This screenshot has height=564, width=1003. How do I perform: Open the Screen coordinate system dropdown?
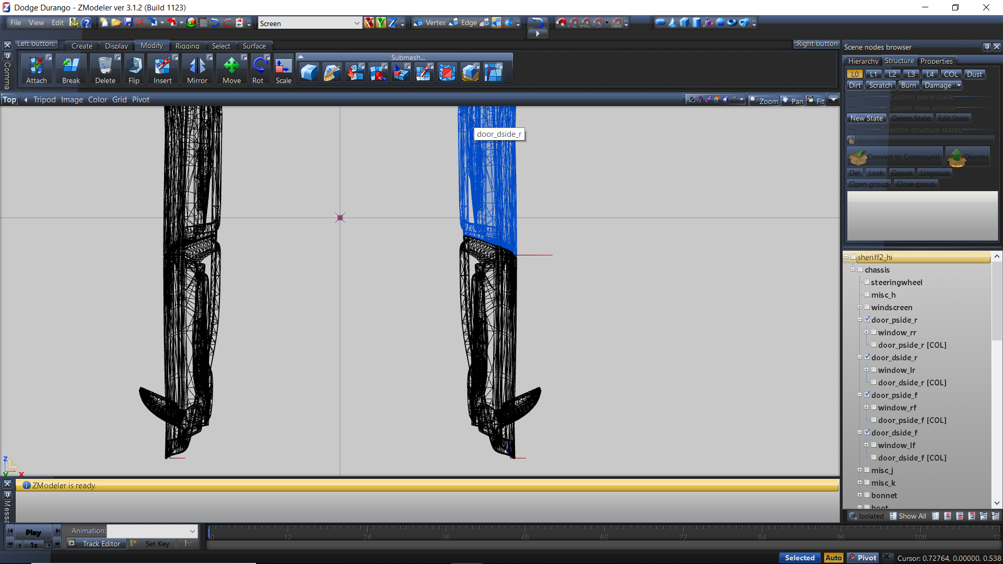(356, 23)
